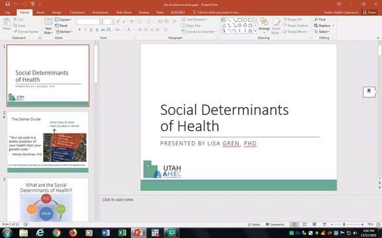This screenshot has width=382, height=238.
Task: Click the blue bookmark flag beside slide
Action: (369, 91)
